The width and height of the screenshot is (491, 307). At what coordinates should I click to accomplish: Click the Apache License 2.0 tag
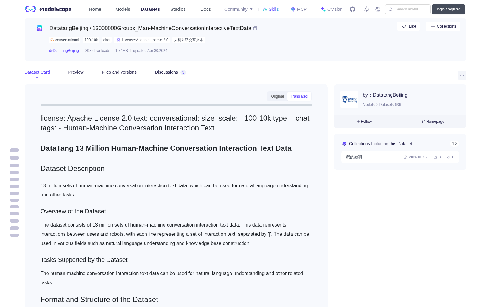click(x=142, y=40)
